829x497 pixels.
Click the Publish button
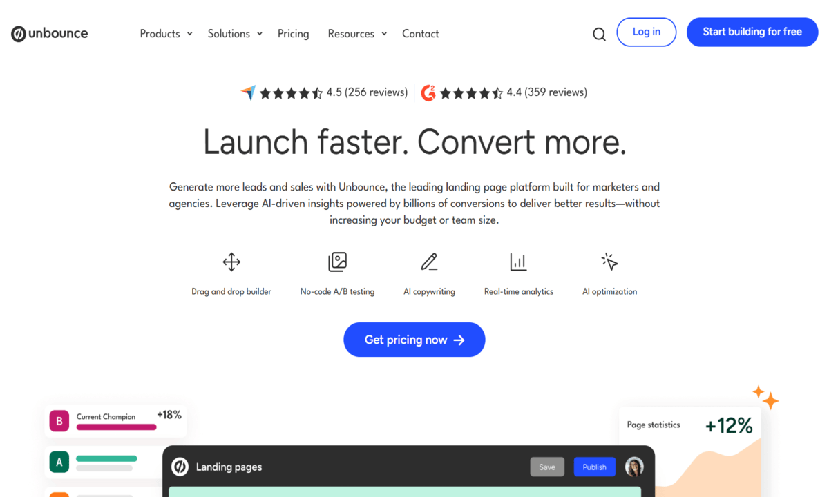click(594, 467)
